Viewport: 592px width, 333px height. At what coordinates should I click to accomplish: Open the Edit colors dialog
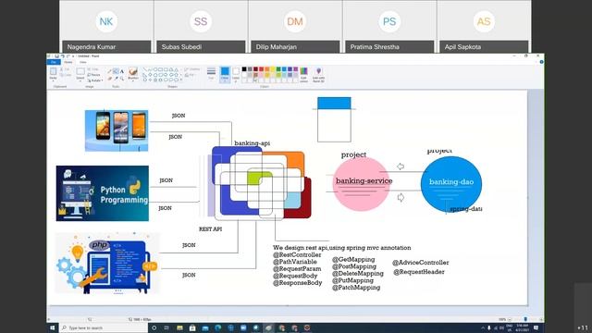coord(303,74)
